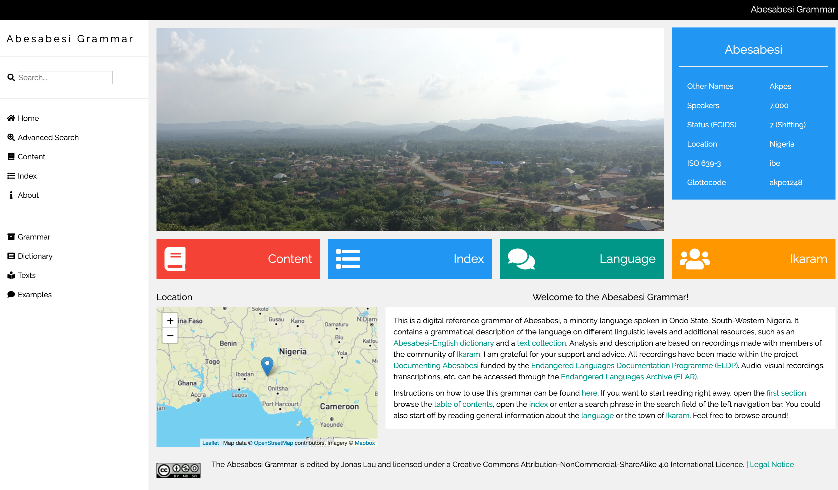Open the Documenting Abesabesi link
Image resolution: width=838 pixels, height=490 pixels.
(436, 366)
